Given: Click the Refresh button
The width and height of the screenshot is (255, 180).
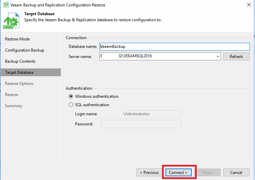Looking at the screenshot, I should coord(236,57).
